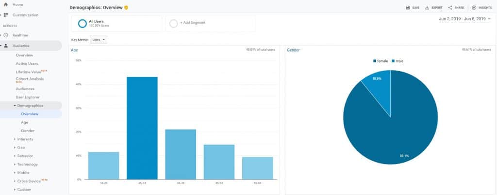Expand the Interests section
Viewport: 497px width, 195px height.
[x=15, y=139]
